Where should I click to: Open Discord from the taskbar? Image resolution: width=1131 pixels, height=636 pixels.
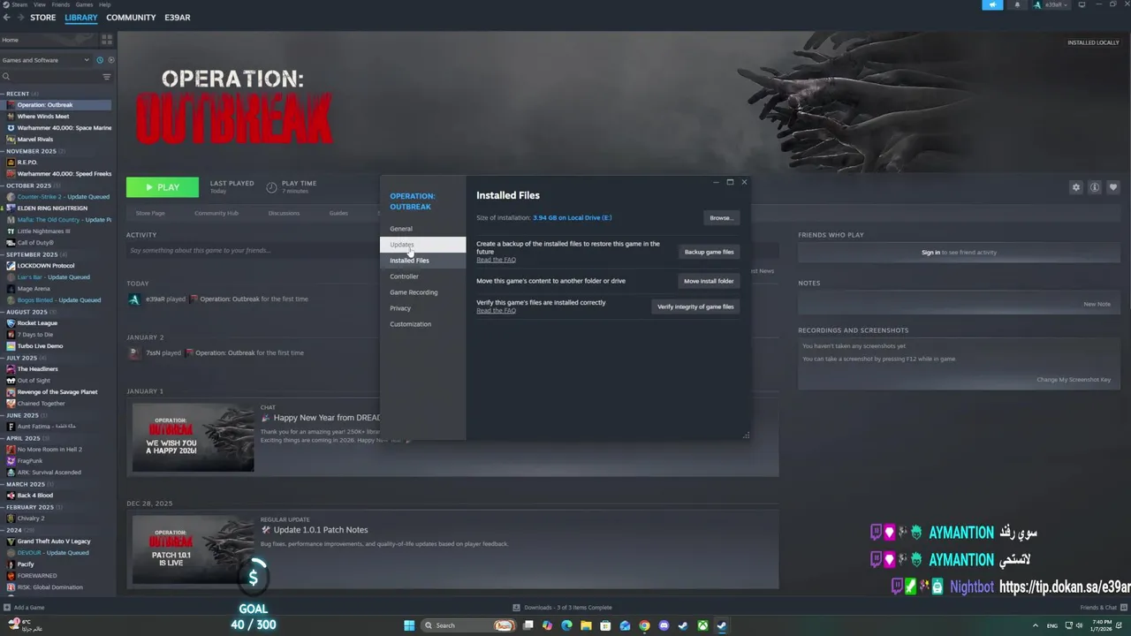[x=664, y=625]
